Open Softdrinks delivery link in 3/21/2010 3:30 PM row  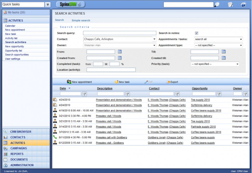(x=202, y=116)
